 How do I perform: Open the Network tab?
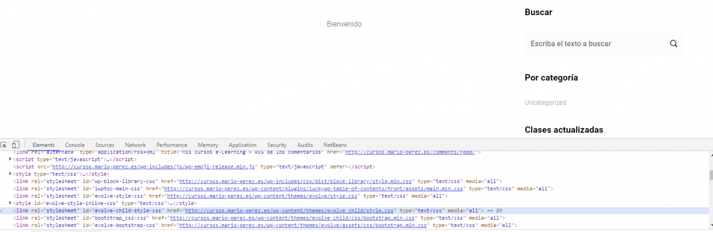tap(135, 145)
